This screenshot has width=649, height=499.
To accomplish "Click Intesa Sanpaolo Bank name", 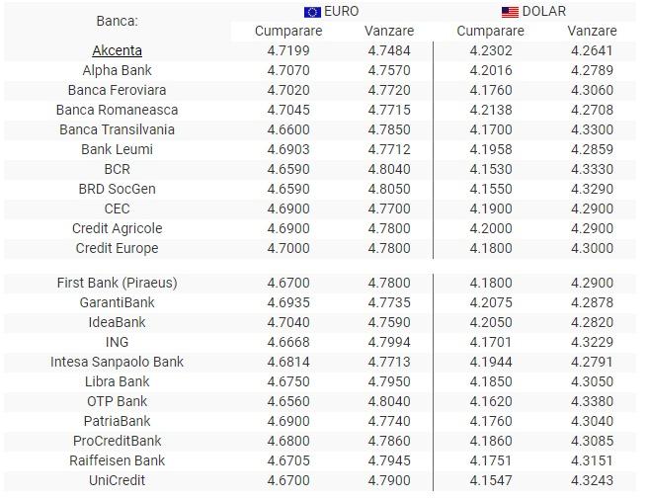I will coord(118,362).
